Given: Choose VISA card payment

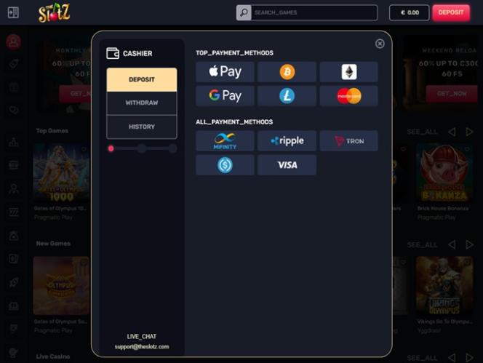Looking at the screenshot, I should coord(287,165).
